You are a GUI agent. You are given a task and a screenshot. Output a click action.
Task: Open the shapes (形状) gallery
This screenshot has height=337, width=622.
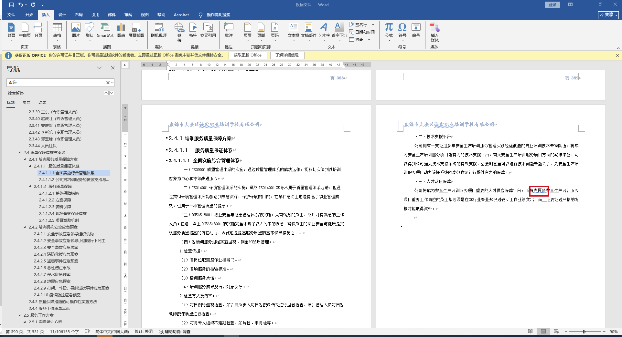(90, 31)
